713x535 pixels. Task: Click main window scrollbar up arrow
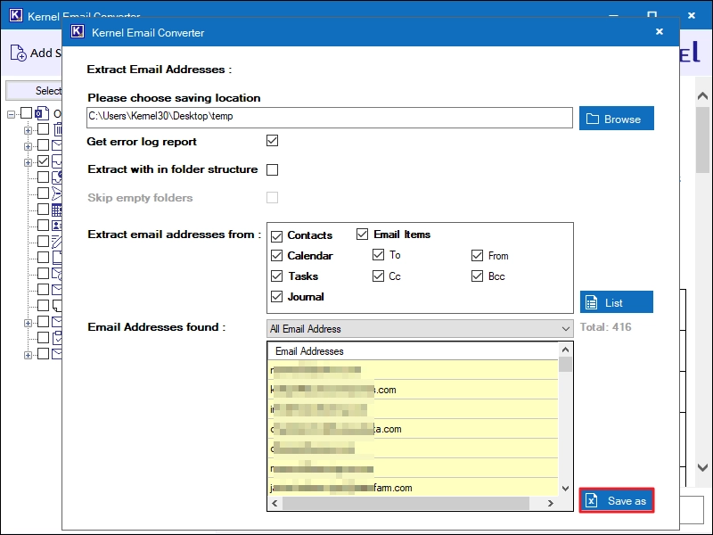pyautogui.click(x=702, y=96)
